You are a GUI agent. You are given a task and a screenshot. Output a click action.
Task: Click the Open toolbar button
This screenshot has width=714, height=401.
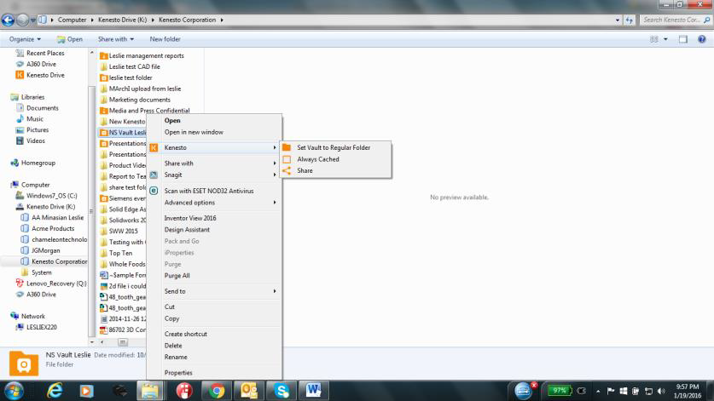(70, 39)
